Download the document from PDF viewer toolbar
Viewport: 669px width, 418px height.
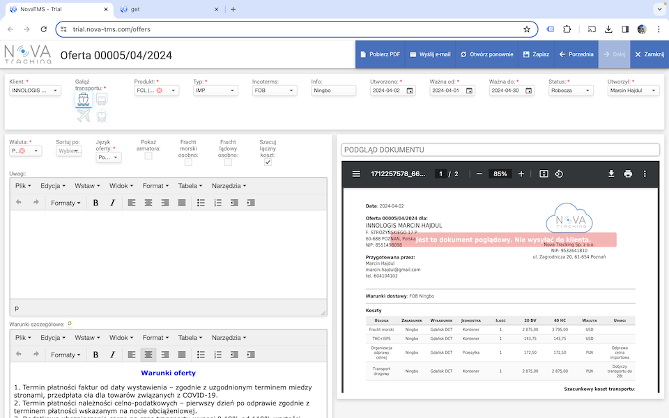tap(611, 173)
